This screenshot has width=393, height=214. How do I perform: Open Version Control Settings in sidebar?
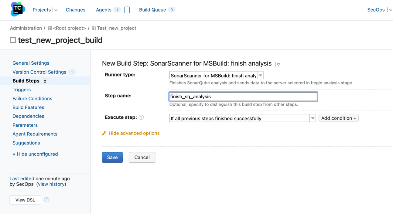39,72
